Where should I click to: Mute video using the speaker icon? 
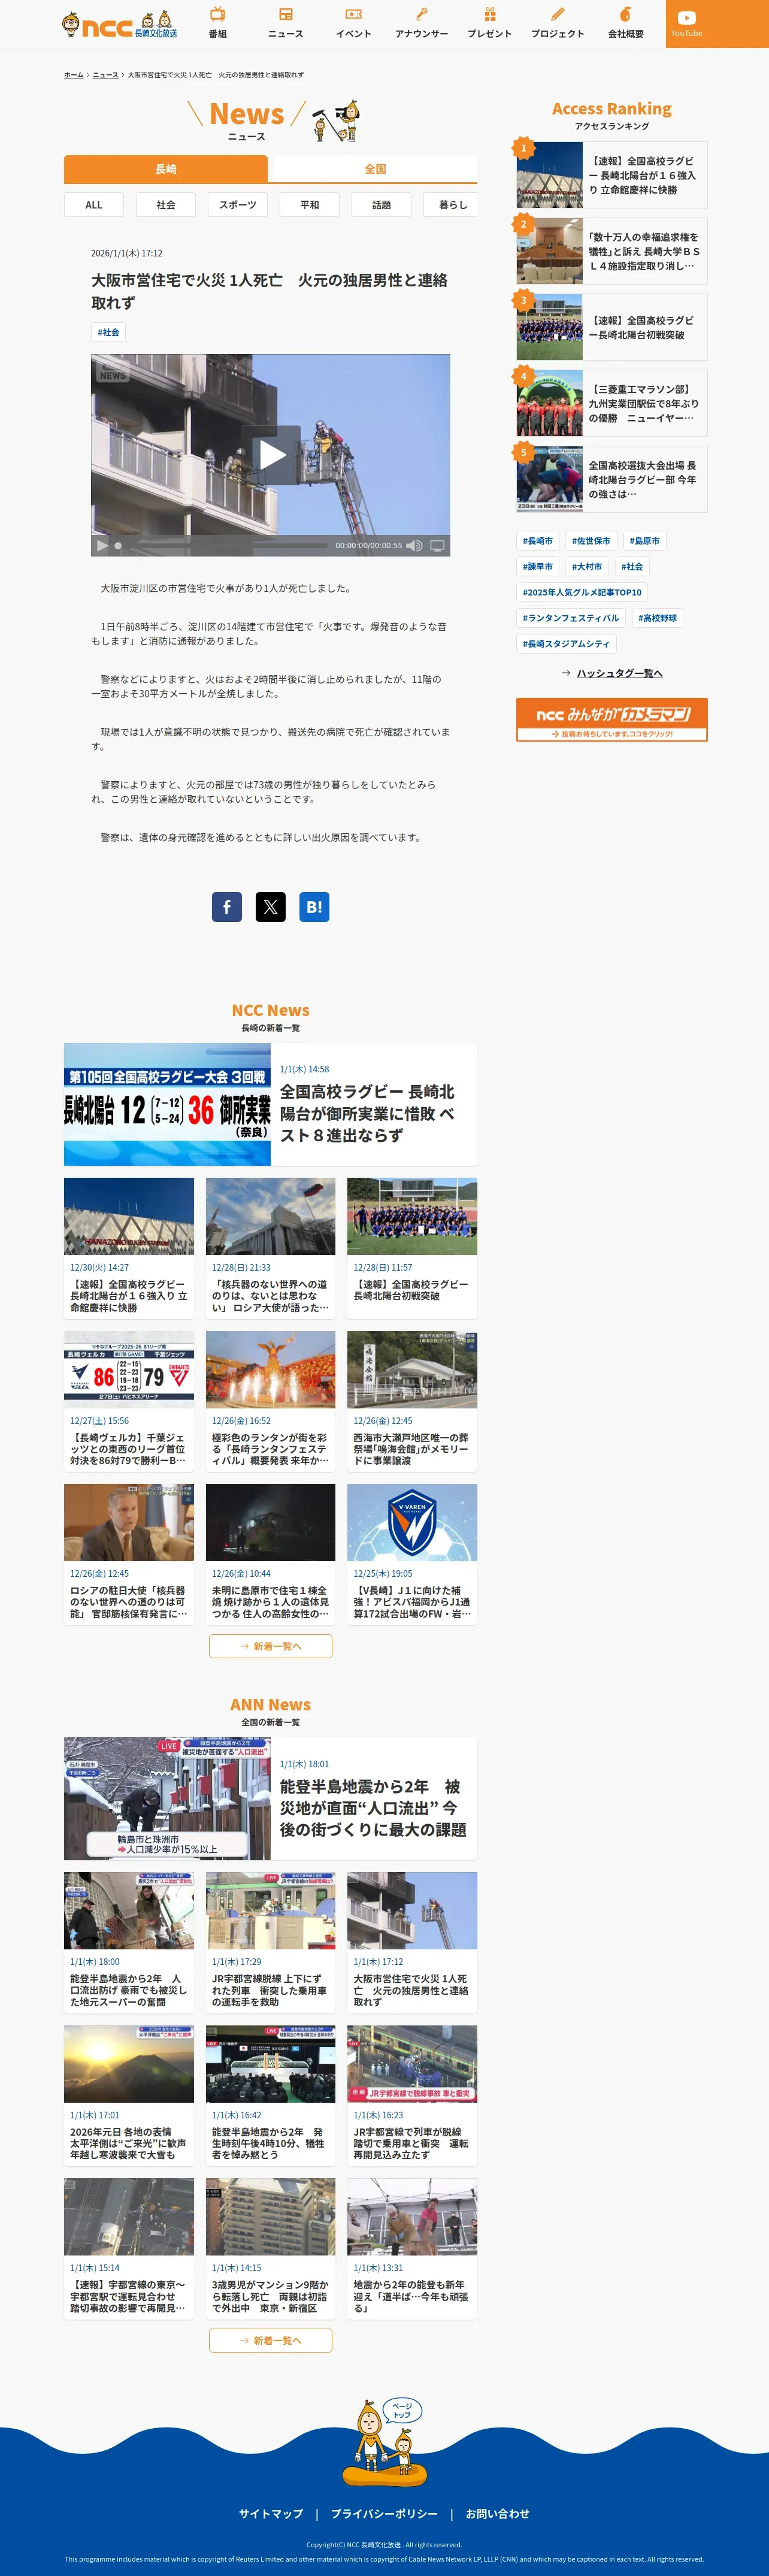point(414,546)
